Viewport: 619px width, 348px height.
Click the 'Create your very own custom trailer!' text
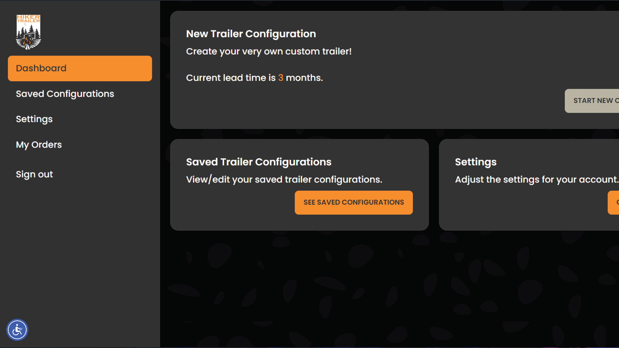coord(269,52)
